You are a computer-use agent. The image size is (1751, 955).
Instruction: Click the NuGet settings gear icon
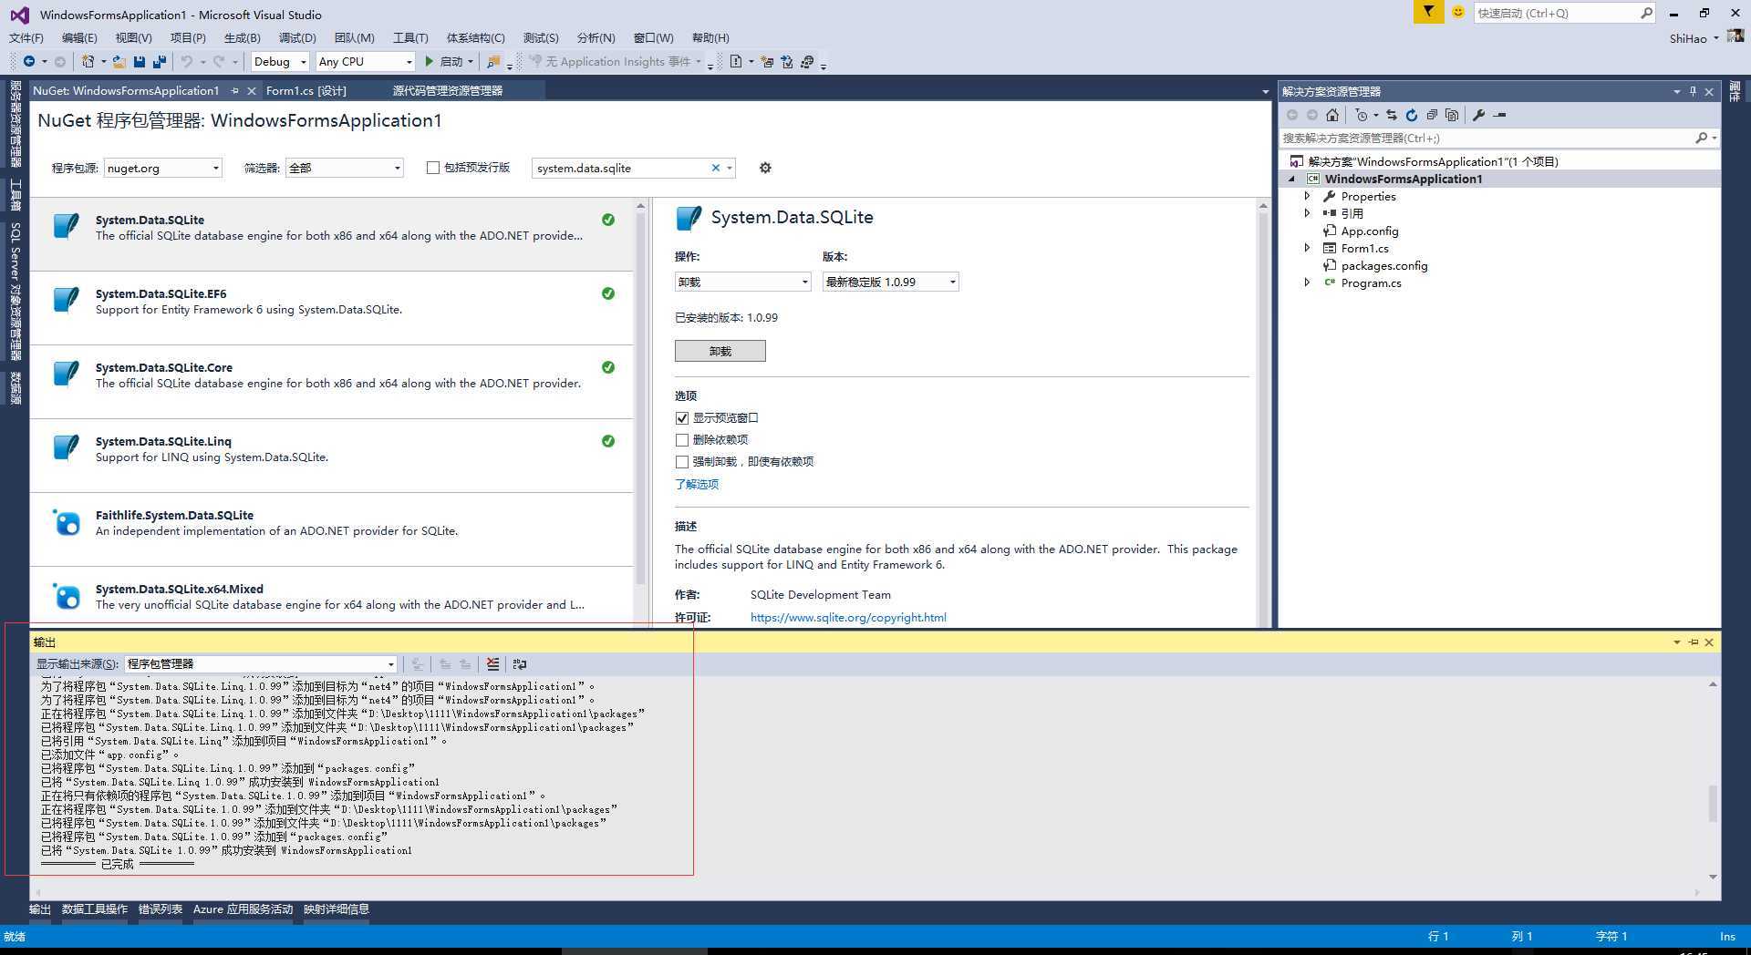click(x=765, y=168)
